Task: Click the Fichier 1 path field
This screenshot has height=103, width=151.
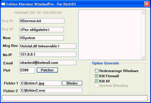Action: pos(41,83)
